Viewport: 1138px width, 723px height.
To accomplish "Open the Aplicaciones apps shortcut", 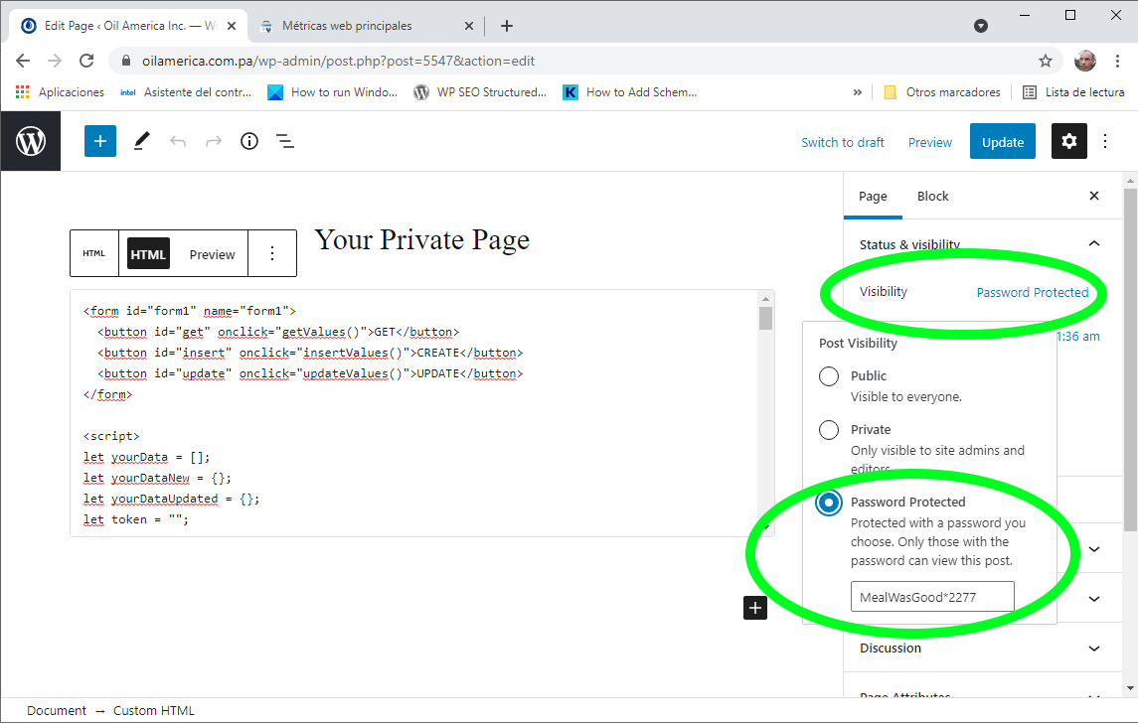I will pyautogui.click(x=60, y=92).
